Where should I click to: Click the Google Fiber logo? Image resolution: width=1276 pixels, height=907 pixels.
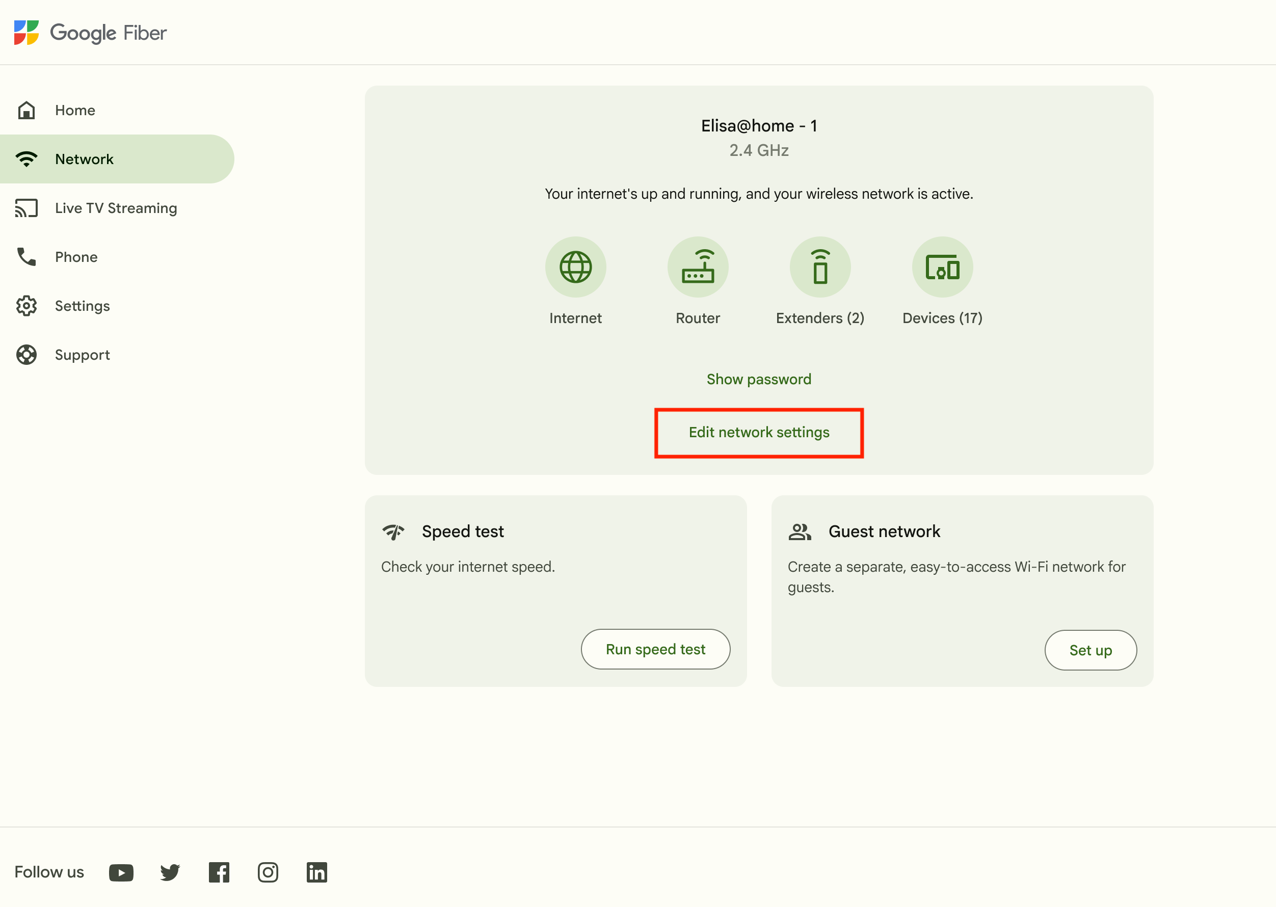point(91,33)
